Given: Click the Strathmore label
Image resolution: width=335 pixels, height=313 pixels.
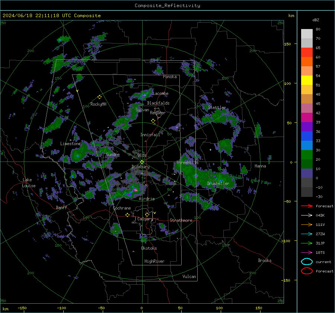Looking at the screenshot, I should coord(181,220).
